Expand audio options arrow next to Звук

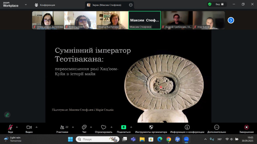pos(17,127)
